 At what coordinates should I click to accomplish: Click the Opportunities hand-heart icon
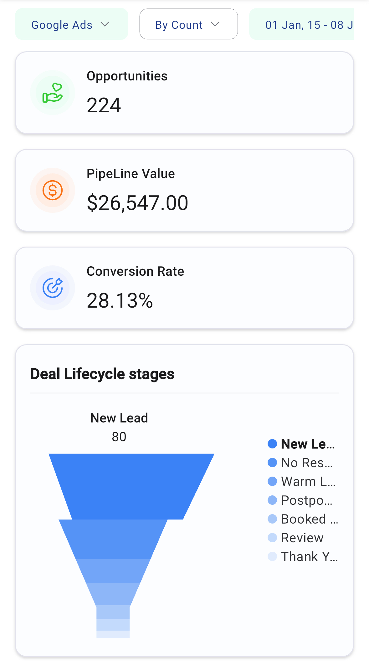click(x=53, y=93)
